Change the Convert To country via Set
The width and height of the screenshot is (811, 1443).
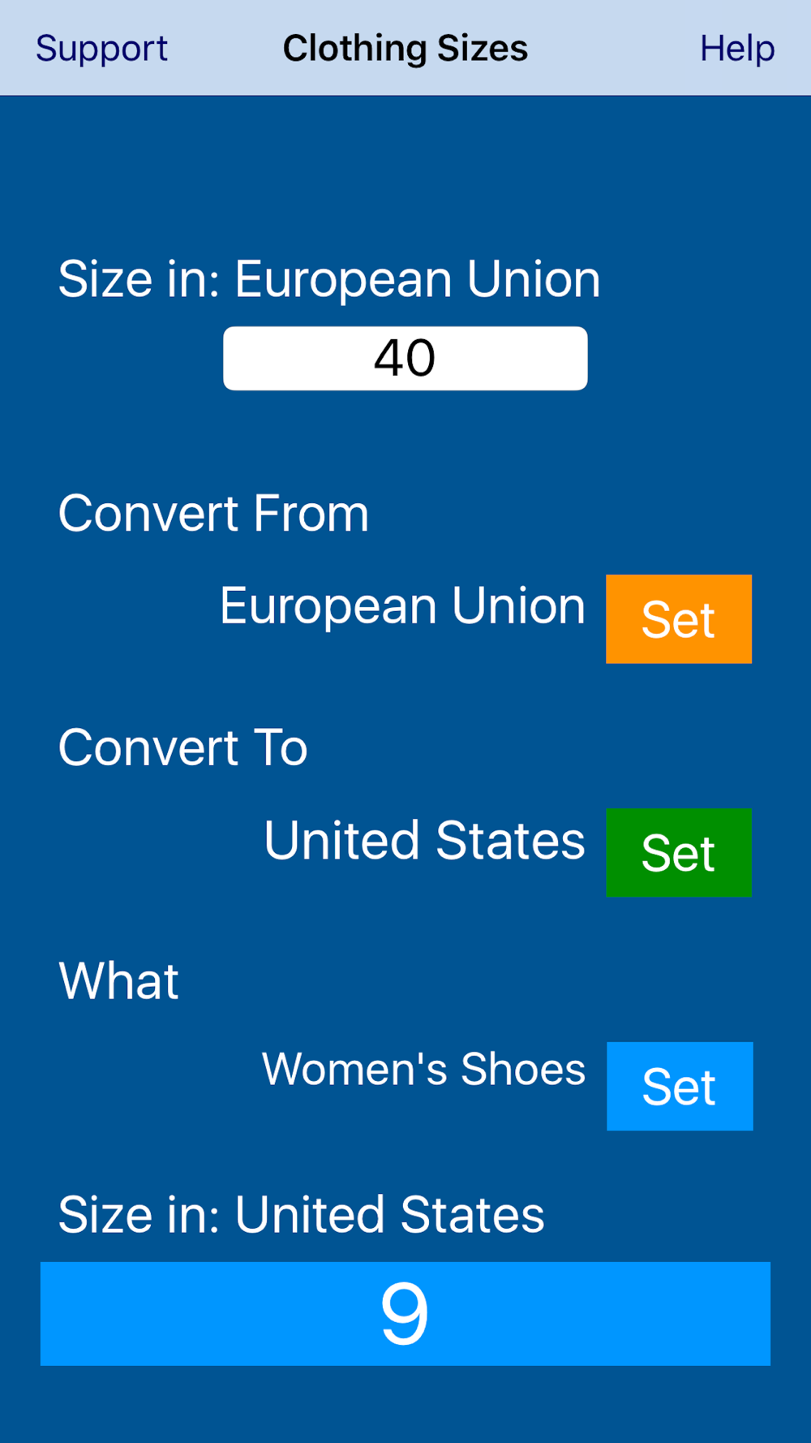(x=679, y=852)
